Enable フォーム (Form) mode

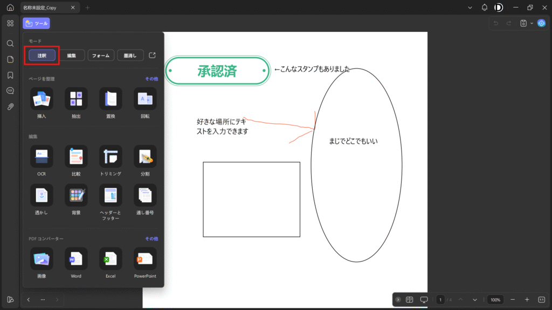click(x=101, y=55)
